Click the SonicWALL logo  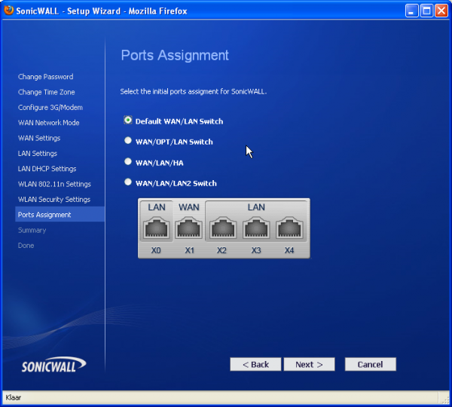pyautogui.click(x=53, y=365)
